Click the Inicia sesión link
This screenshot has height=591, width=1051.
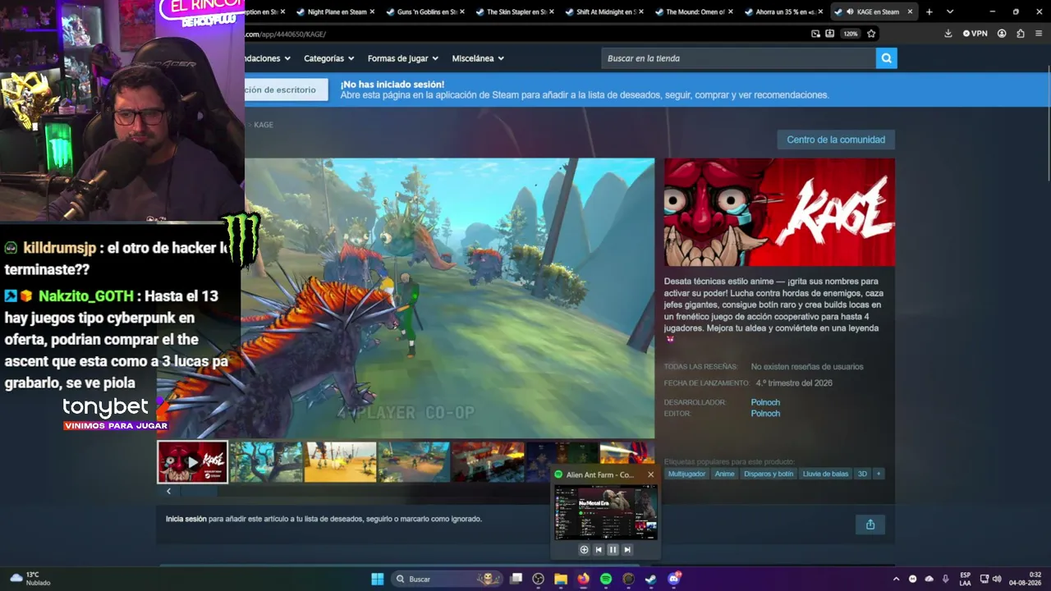coord(186,519)
